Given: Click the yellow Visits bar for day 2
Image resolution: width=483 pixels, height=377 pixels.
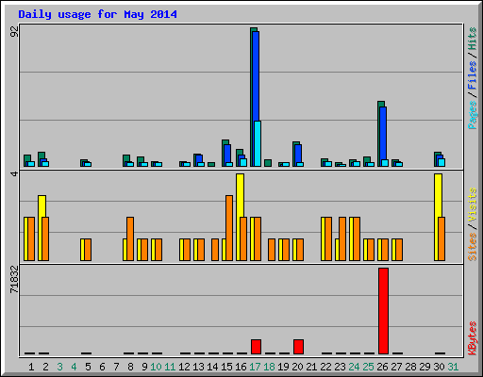Looking at the screenshot, I should [42, 206].
